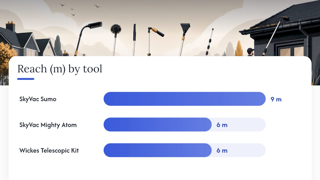Click the man in a cap cleaning the gutter
This screenshot has height=180, width=320.
(250, 52)
